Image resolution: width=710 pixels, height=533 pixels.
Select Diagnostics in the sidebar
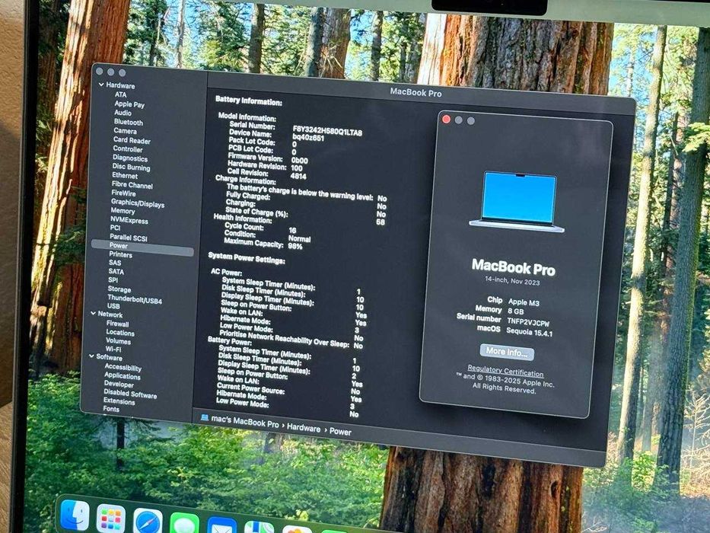(x=130, y=158)
